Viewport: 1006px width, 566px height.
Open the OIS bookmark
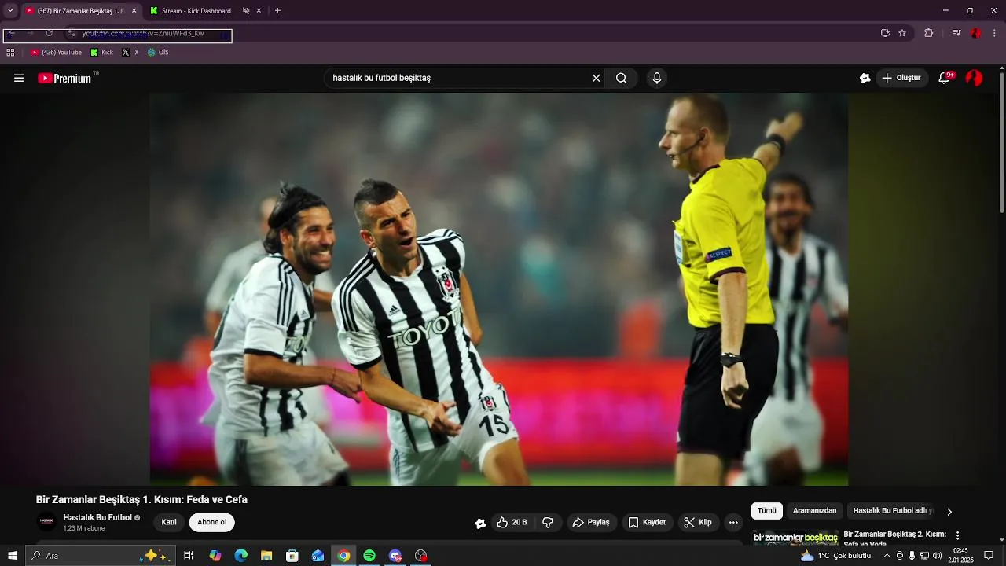[158, 53]
